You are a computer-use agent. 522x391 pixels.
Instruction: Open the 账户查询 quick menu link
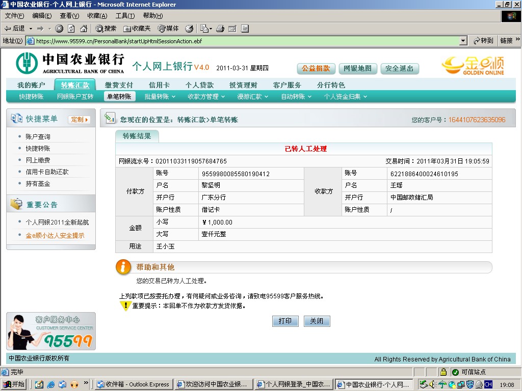pos(38,136)
